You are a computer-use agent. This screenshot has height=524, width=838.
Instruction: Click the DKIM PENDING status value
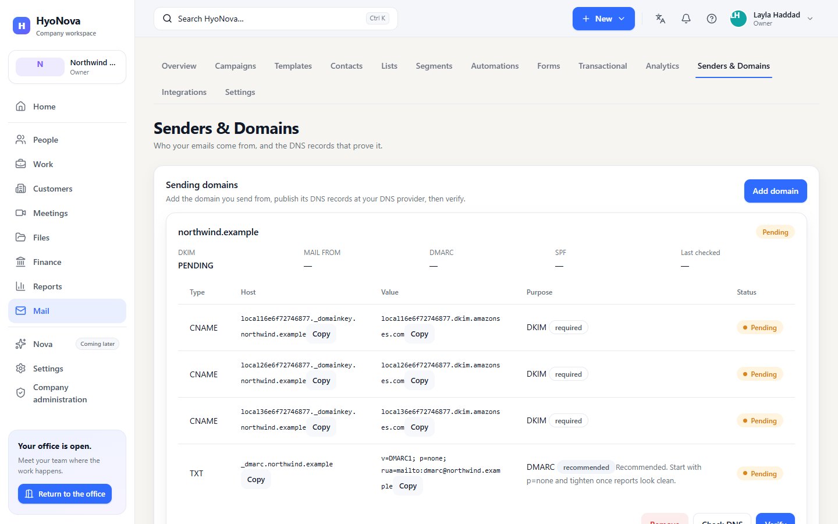point(196,265)
